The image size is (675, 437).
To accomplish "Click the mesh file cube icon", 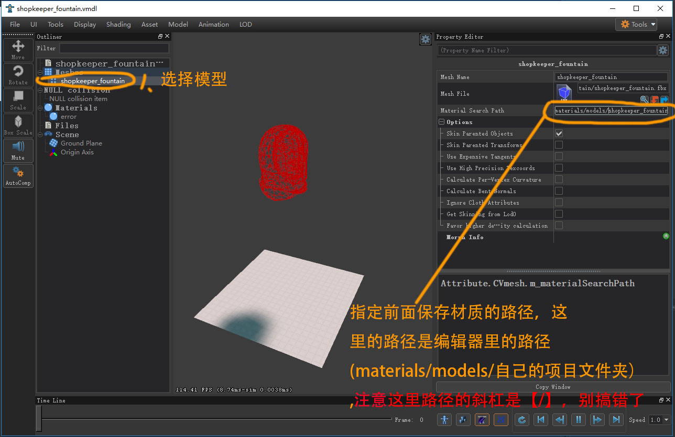I will click(564, 93).
